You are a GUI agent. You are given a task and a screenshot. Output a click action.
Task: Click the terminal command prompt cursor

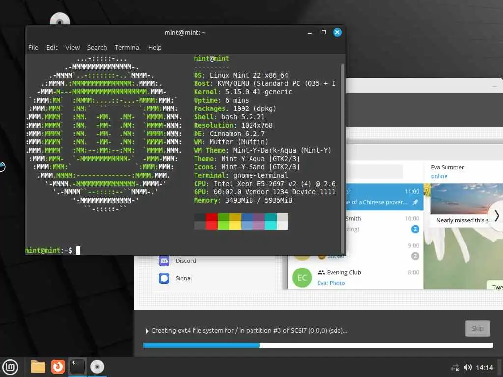pos(78,250)
